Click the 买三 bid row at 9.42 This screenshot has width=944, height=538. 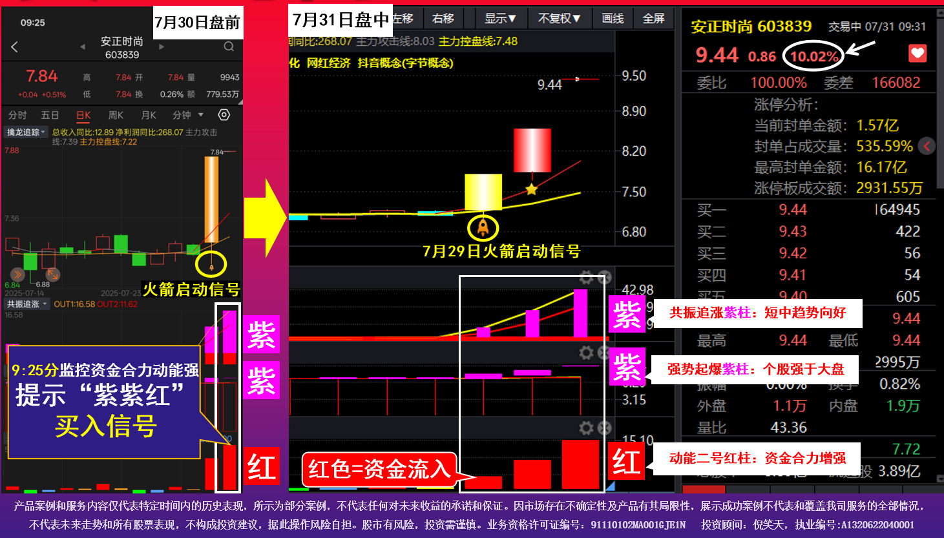pyautogui.click(x=808, y=253)
